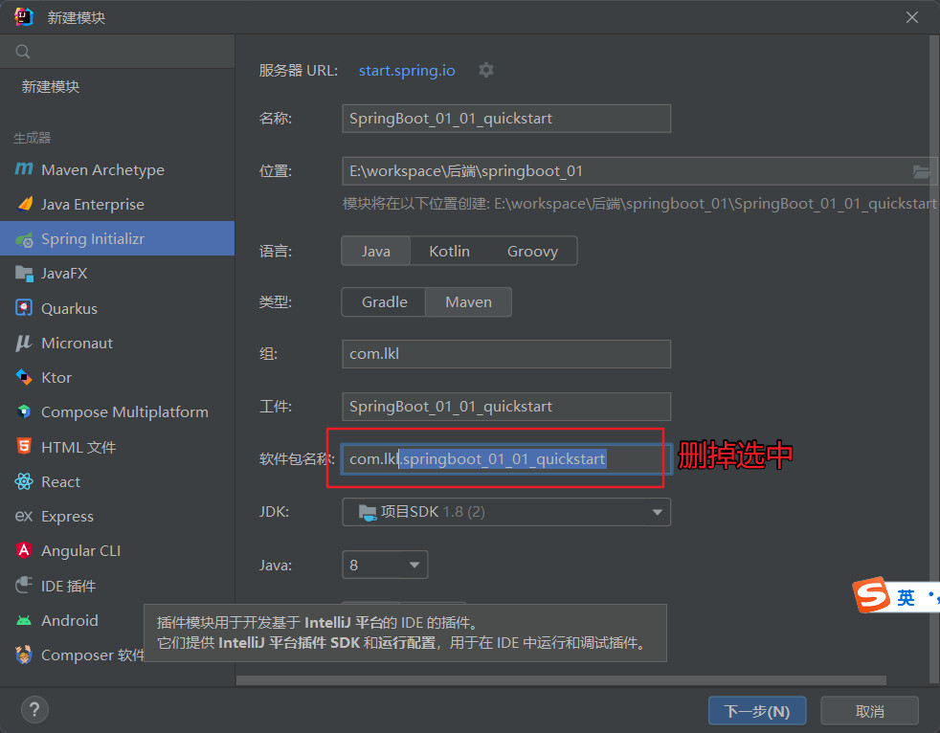
Task: Click the 软件包名称 package name field
Action: [x=506, y=459]
